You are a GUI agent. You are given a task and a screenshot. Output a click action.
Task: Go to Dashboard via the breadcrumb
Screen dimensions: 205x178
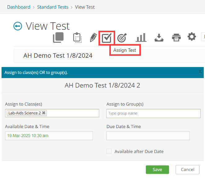click(x=19, y=7)
